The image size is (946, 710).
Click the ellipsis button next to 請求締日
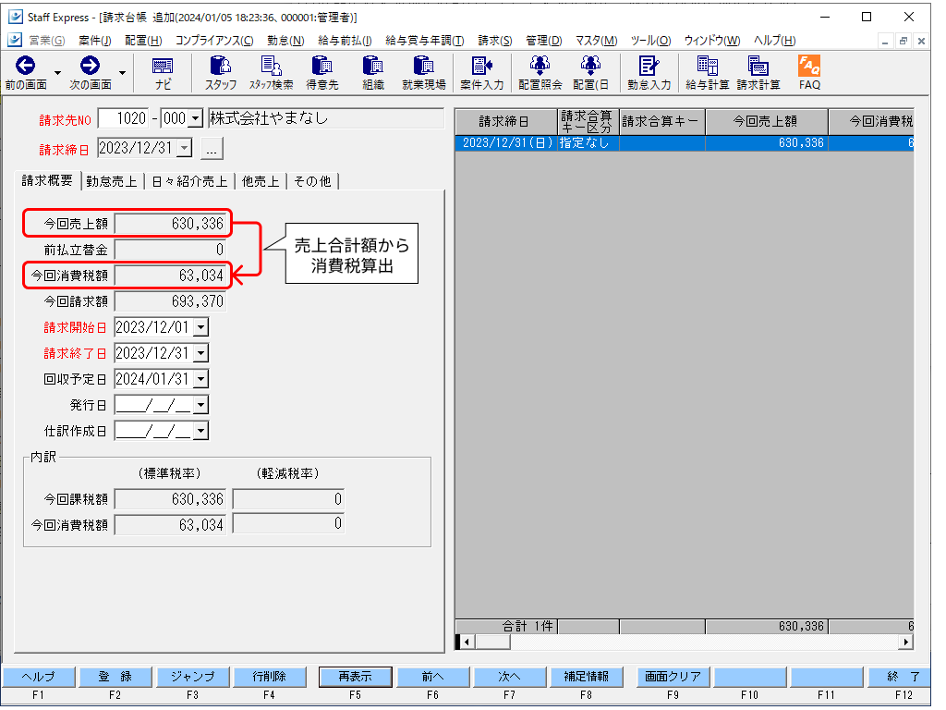tap(212, 149)
